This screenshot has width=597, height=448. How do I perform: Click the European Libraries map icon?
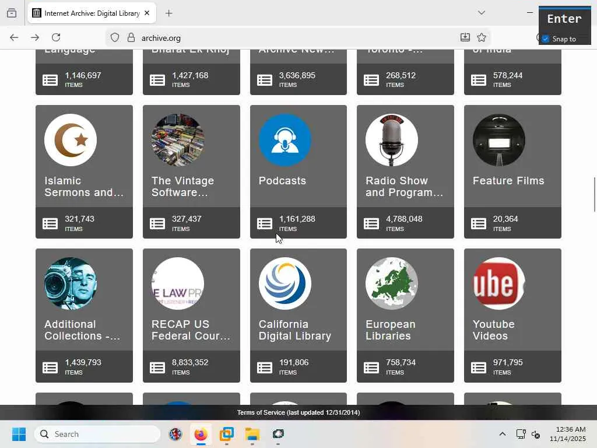[392, 283]
